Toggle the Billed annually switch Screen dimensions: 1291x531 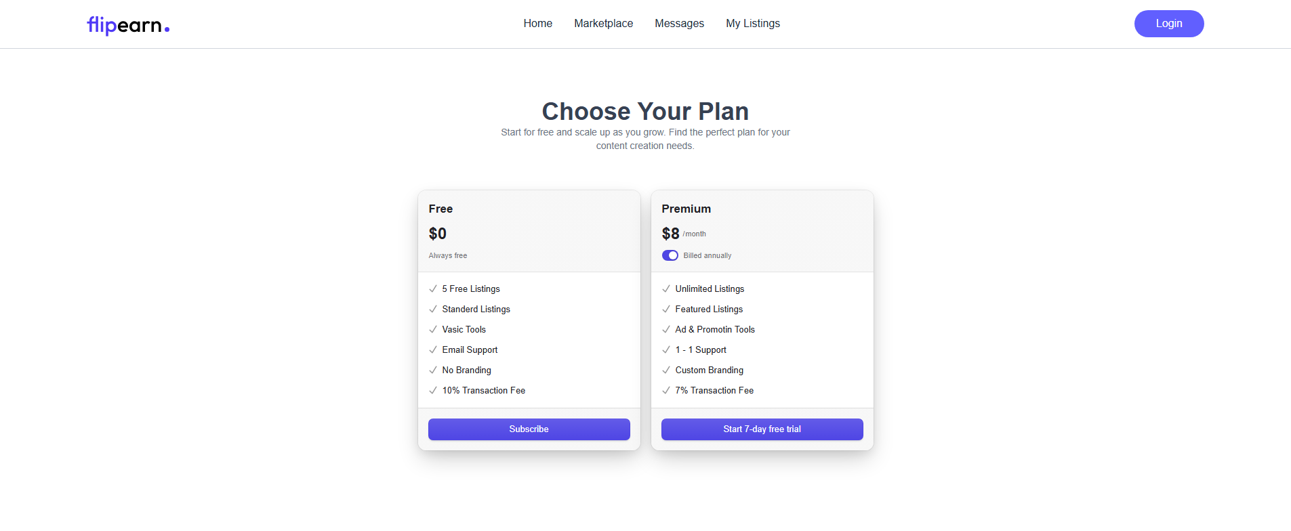[670, 255]
